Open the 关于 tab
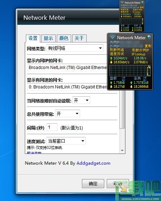The width and height of the screenshot is (161, 201). (x=79, y=38)
